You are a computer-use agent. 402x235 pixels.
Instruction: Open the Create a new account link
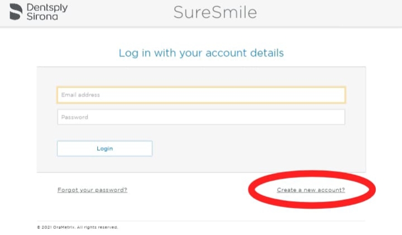[311, 190]
